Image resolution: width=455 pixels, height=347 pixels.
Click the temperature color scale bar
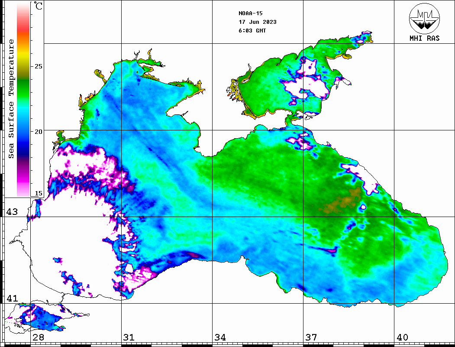pyautogui.click(x=23, y=100)
